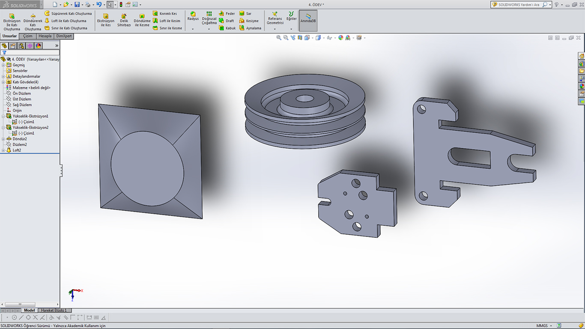Expand the Eğriler dropdown arrow
The width and height of the screenshot is (585, 329).
click(291, 29)
